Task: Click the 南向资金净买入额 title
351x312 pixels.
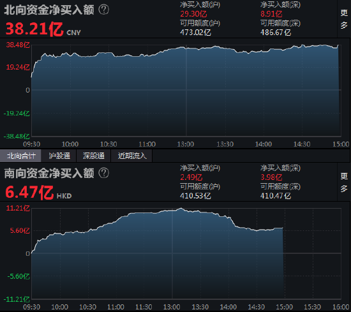Action: [49, 174]
